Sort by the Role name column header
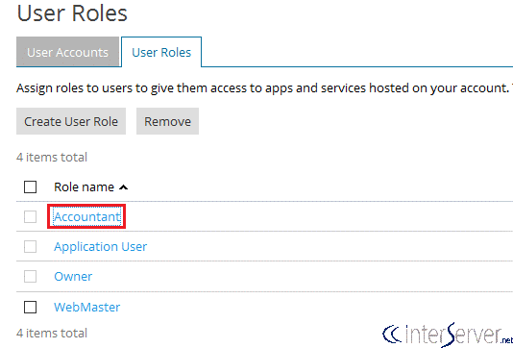Image resolution: width=513 pixels, height=348 pixels. click(85, 186)
